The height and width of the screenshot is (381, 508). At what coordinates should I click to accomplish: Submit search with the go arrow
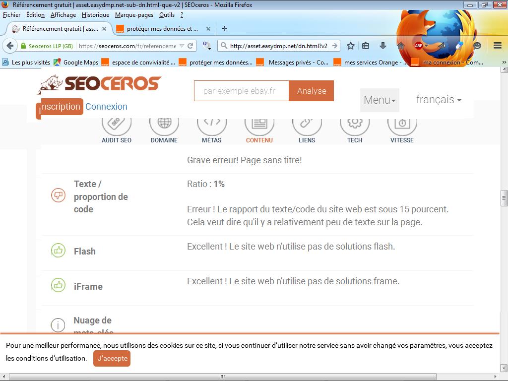[335, 46]
